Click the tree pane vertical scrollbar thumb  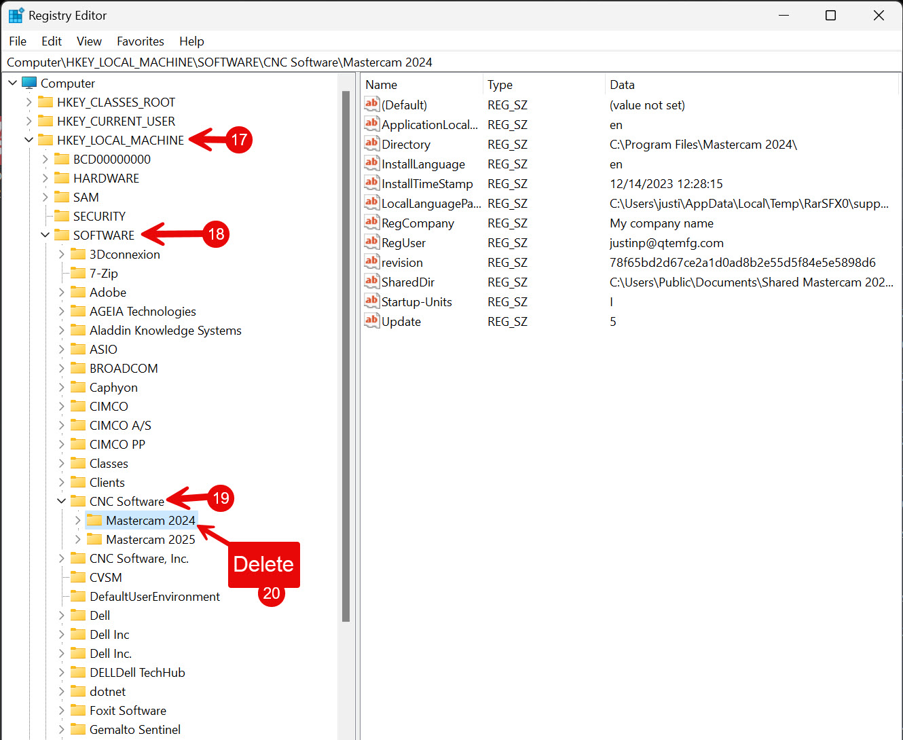(x=346, y=356)
